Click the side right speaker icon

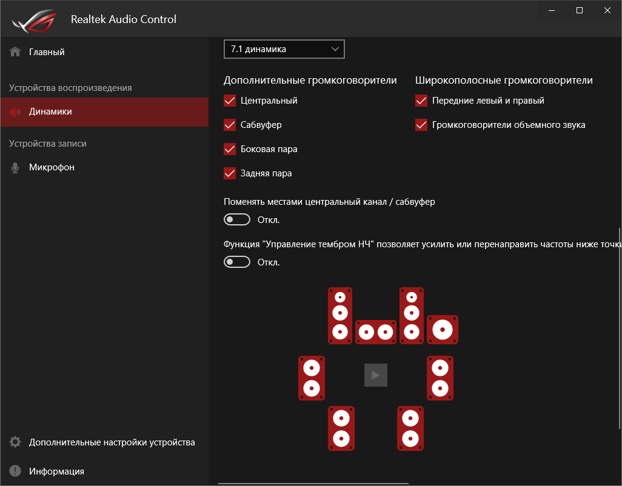[440, 378]
